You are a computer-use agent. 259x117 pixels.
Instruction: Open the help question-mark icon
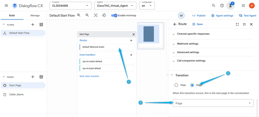222,6
